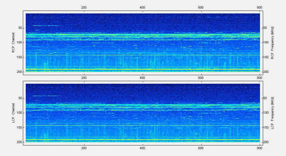Image resolution: width=286 pixels, height=156 pixels.
Task: Select tick 100 on LCP Frequency axis
Action: 266,113
